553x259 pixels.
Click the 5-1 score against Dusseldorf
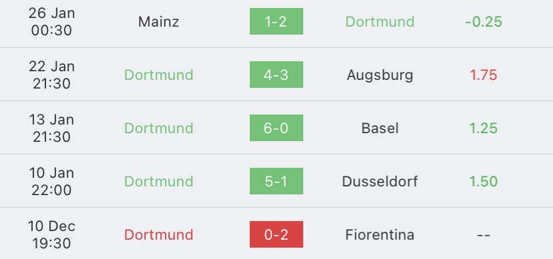tap(276, 181)
